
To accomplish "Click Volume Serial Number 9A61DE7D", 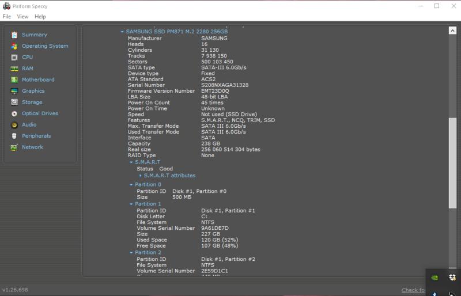I will pos(214,228).
